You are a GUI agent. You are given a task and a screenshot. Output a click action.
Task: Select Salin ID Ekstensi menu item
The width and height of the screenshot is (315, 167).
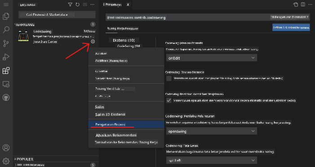(110, 114)
